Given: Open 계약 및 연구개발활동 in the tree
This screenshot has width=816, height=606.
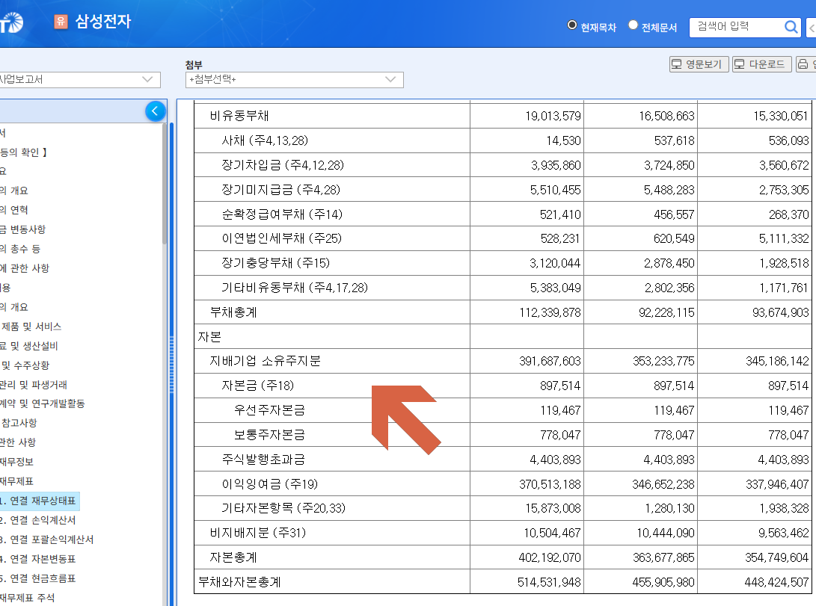Looking at the screenshot, I should pyautogui.click(x=43, y=404).
